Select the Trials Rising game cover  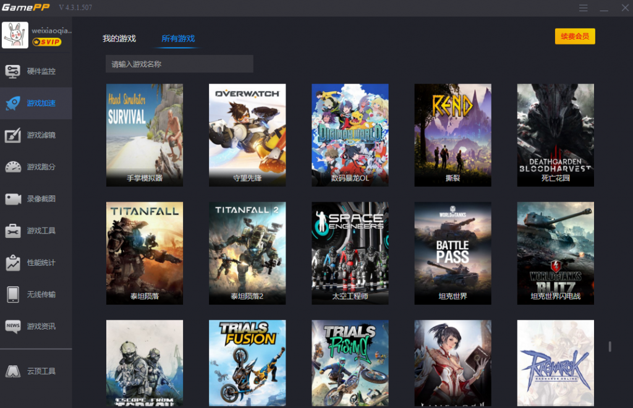(350, 363)
